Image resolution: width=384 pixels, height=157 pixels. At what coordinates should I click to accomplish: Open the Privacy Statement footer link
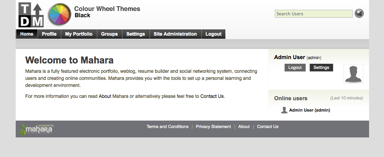pyautogui.click(x=213, y=126)
